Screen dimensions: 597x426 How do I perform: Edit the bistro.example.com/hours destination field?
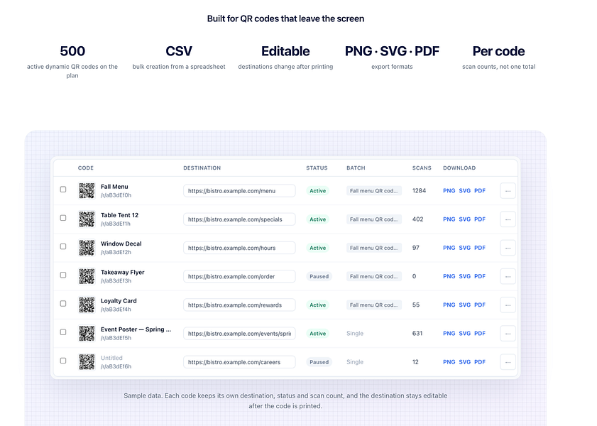[x=239, y=248]
